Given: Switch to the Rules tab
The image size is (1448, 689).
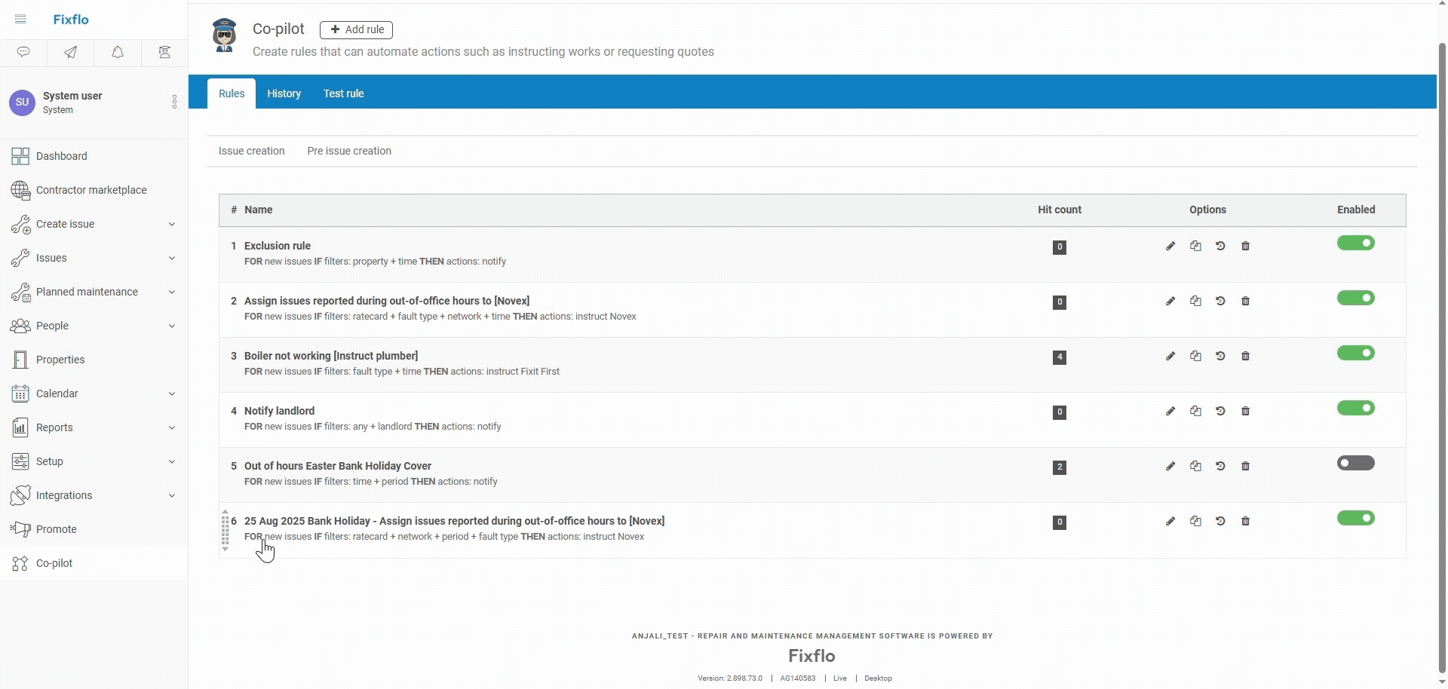Looking at the screenshot, I should pos(232,93).
